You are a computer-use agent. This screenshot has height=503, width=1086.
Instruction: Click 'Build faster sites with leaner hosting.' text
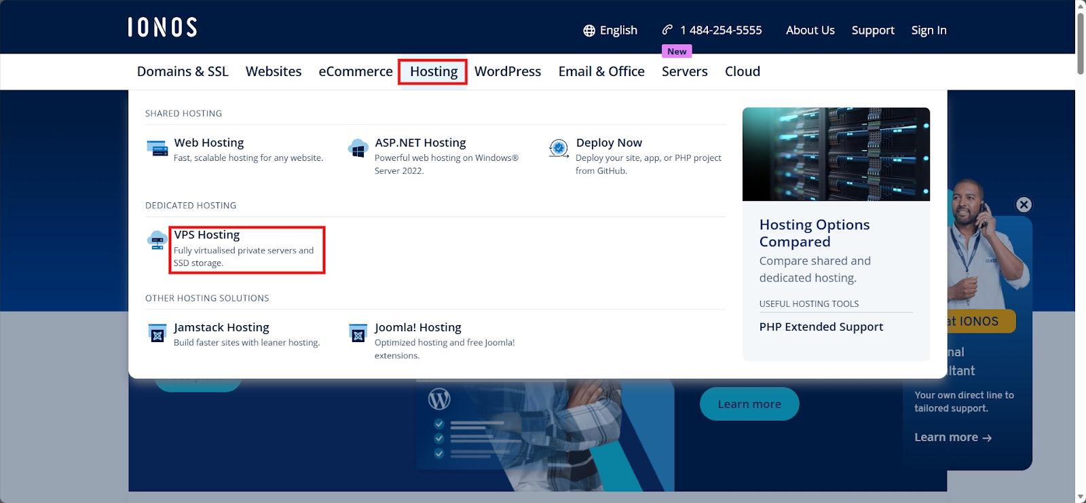click(246, 343)
